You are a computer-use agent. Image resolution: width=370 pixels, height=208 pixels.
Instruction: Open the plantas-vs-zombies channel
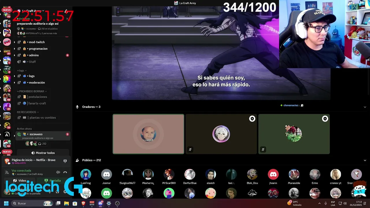43,118
